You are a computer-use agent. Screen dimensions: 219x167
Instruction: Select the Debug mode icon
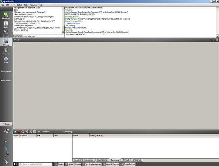coord(6,42)
